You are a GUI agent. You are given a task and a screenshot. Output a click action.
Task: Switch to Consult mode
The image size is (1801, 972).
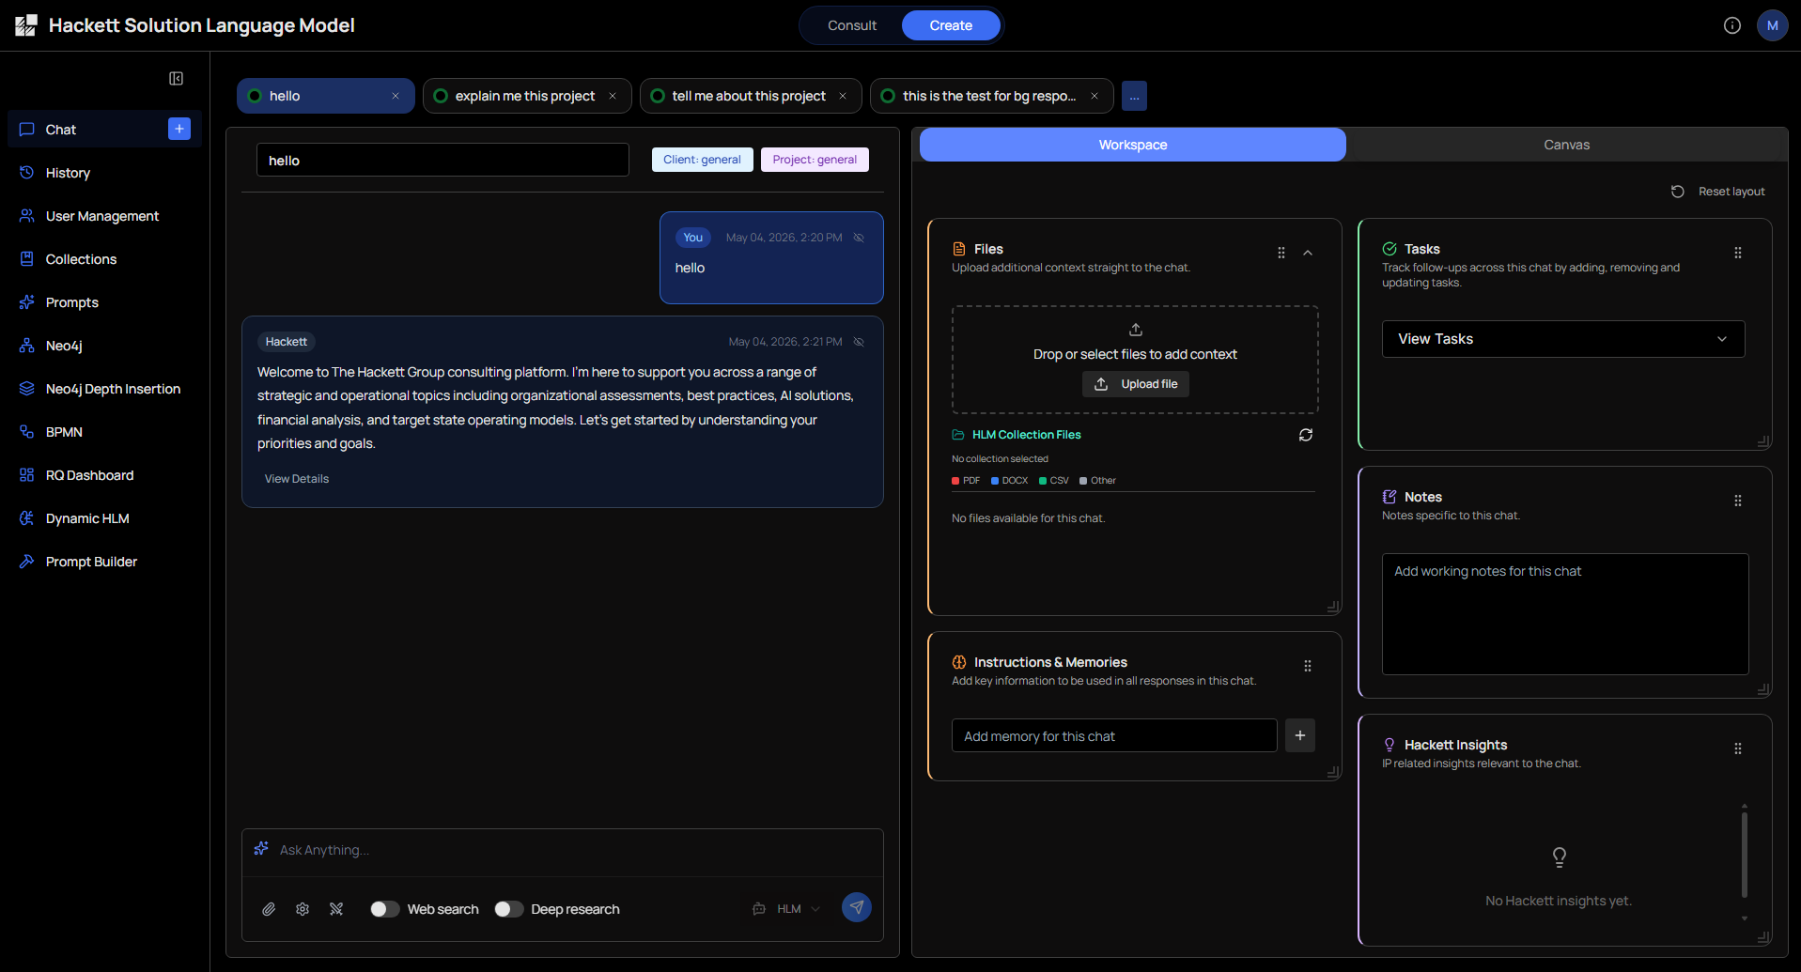pos(852,25)
